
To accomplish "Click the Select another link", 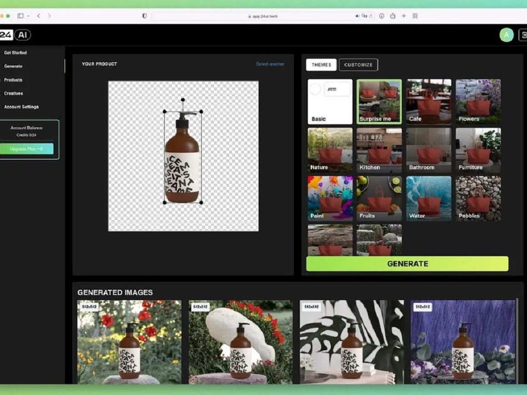I will (x=270, y=64).
